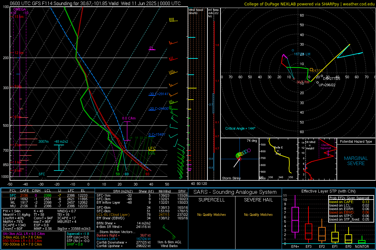Screen dimensions: 376x250
Task: Click the '3007m' inflow layer top label
Action: 43,141
